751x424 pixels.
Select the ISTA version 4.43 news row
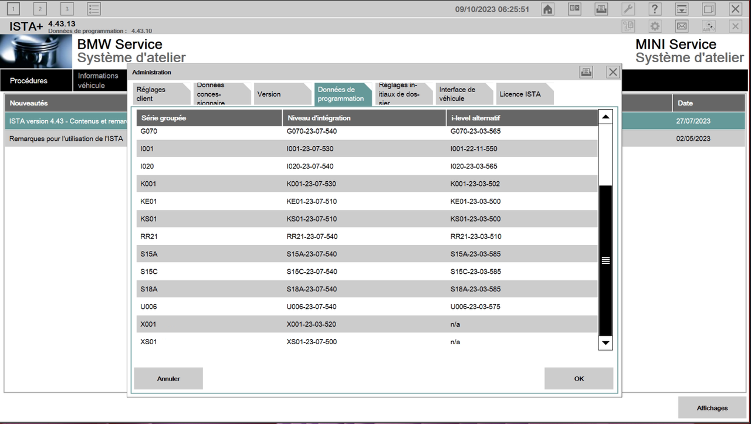[66, 121]
